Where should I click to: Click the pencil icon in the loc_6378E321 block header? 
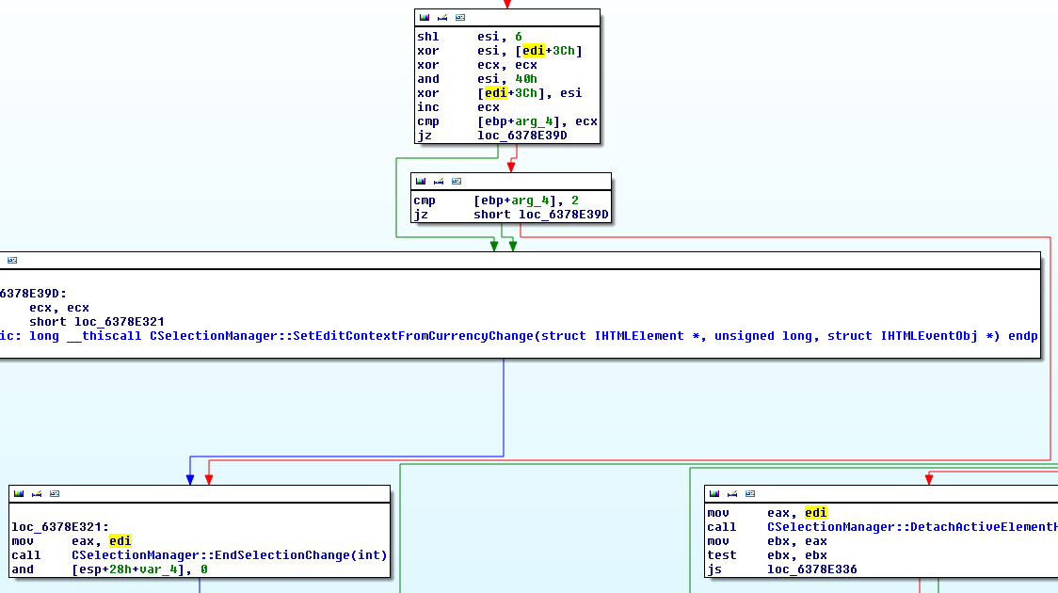click(x=36, y=493)
